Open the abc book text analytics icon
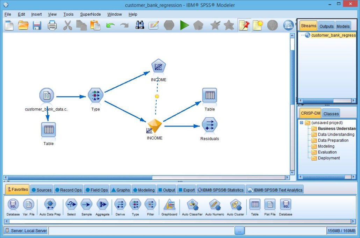Image resolution: width=360 pixels, height=238 pixels. point(288,25)
